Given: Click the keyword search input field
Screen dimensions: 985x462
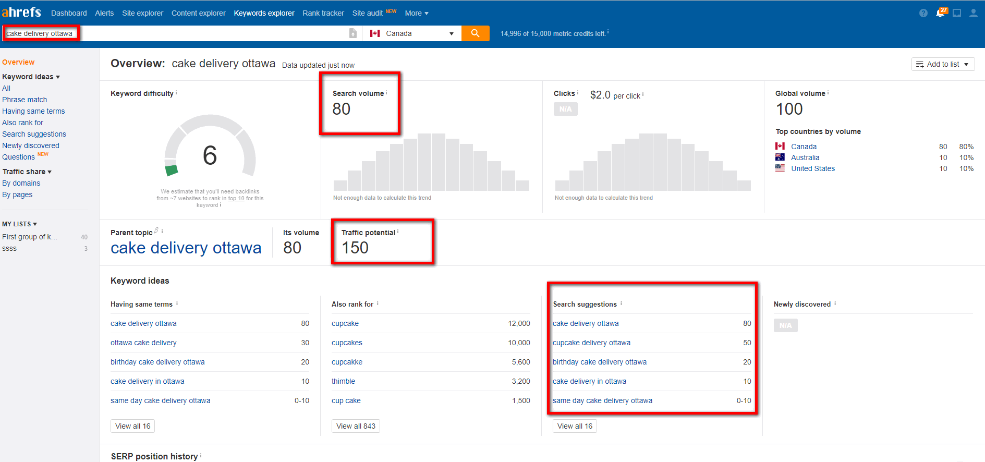Looking at the screenshot, I should (175, 33).
